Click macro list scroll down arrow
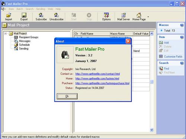 [x=152, y=130]
